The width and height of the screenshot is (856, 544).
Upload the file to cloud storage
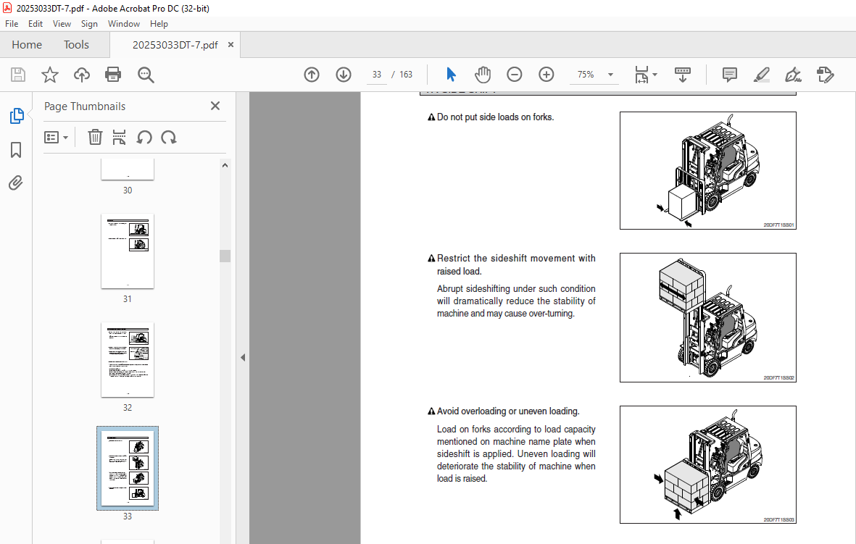coord(82,75)
